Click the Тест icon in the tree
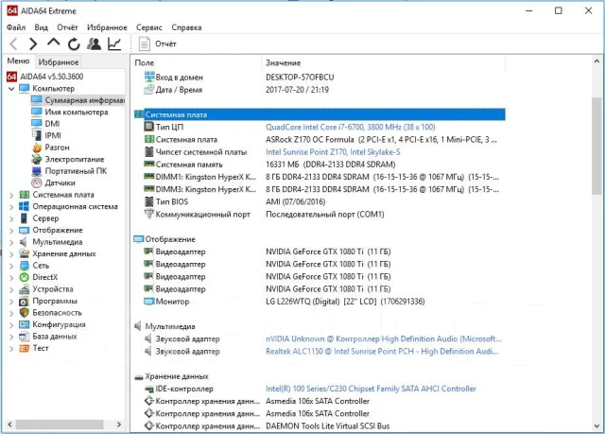 coord(25,348)
